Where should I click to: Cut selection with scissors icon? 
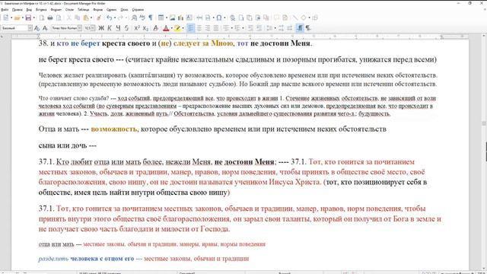(x=69, y=18)
